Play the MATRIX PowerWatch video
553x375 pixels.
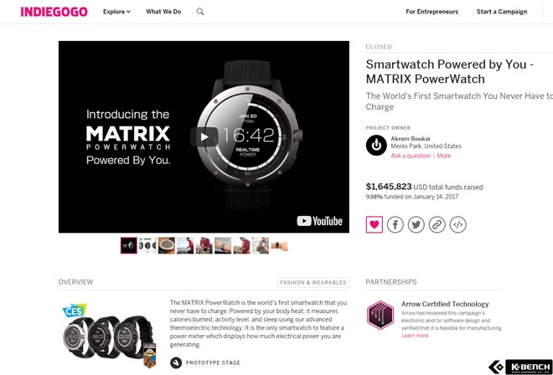[x=204, y=136]
